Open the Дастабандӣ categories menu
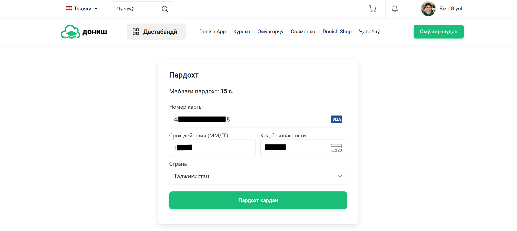This screenshot has height=231, width=517. click(x=156, y=32)
